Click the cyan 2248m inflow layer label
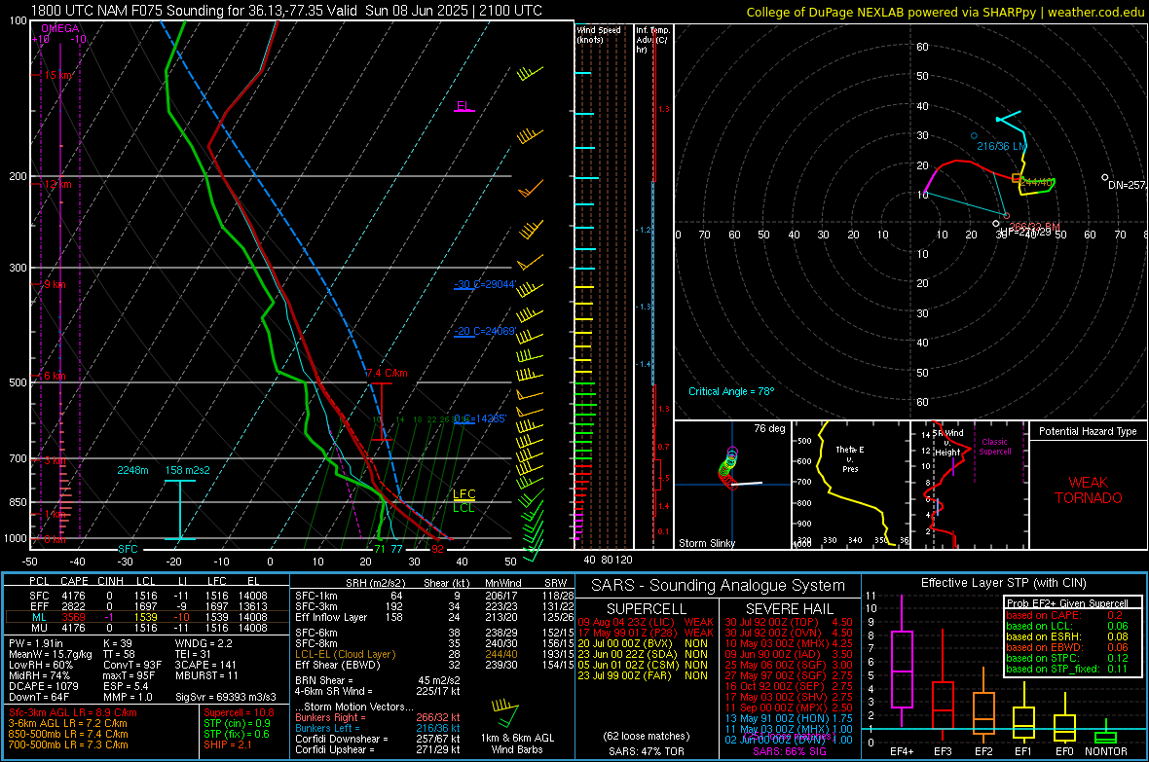Screen dimensions: 1149x762 tap(132, 470)
